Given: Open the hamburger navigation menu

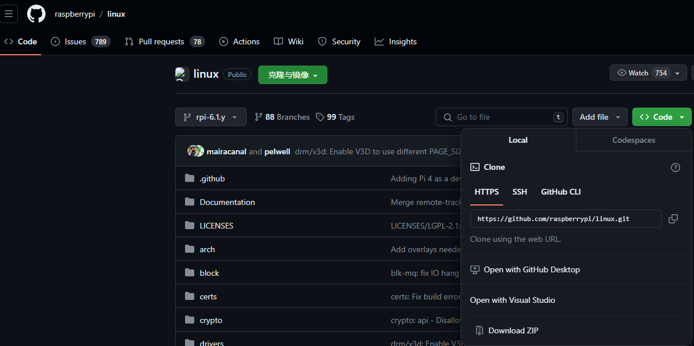Looking at the screenshot, I should (9, 14).
